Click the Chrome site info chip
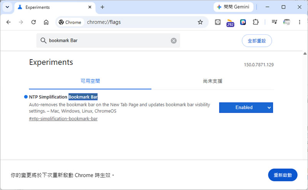This screenshot has width=308, height=190. coord(70,22)
